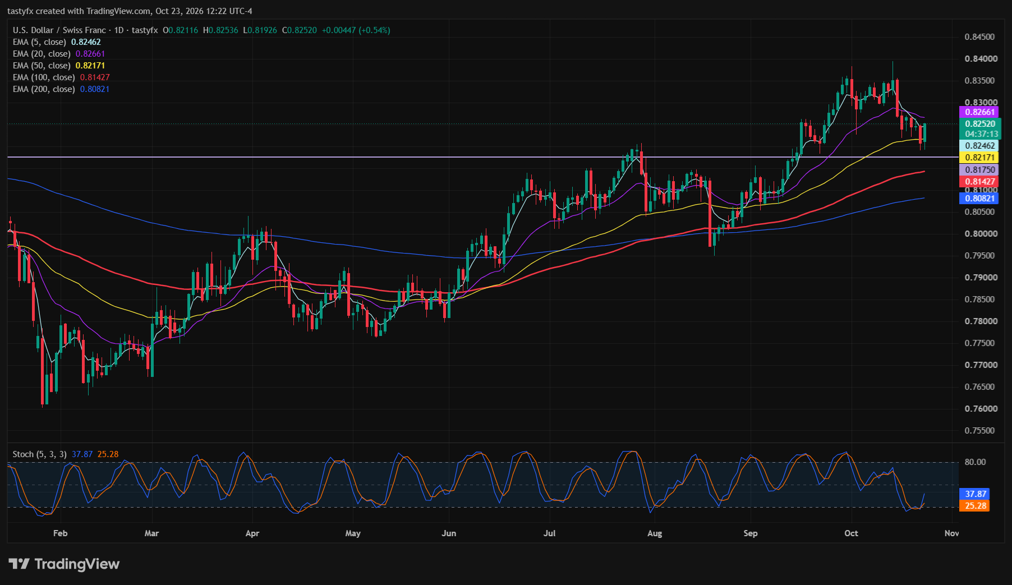Click the U.S. Dollar / Swiss Franc title
Viewport: 1012px width, 585px height.
point(60,30)
